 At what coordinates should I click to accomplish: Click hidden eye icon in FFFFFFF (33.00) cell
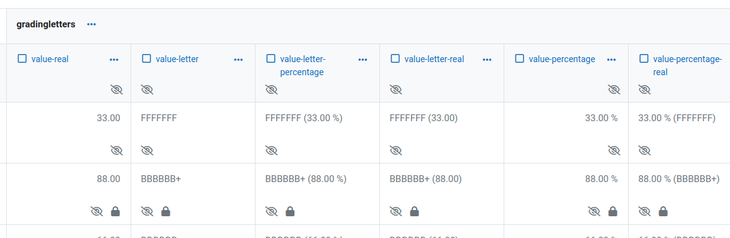pos(395,150)
